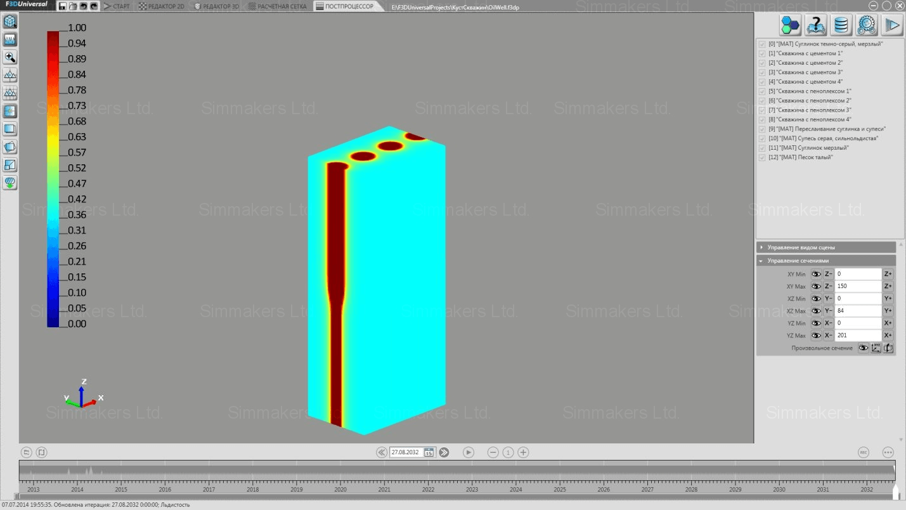The width and height of the screenshot is (906, 510).
Task: Step to next time iteration
Action: (444, 452)
